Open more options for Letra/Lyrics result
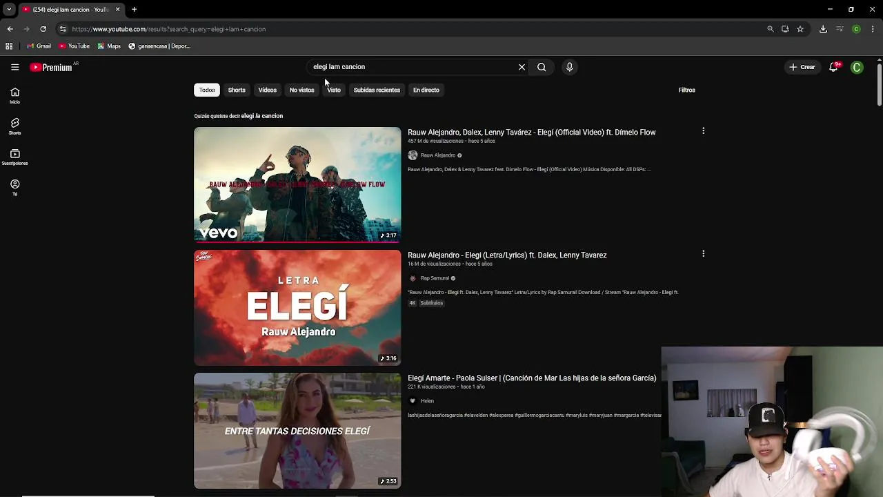This screenshot has width=883, height=497. (703, 254)
